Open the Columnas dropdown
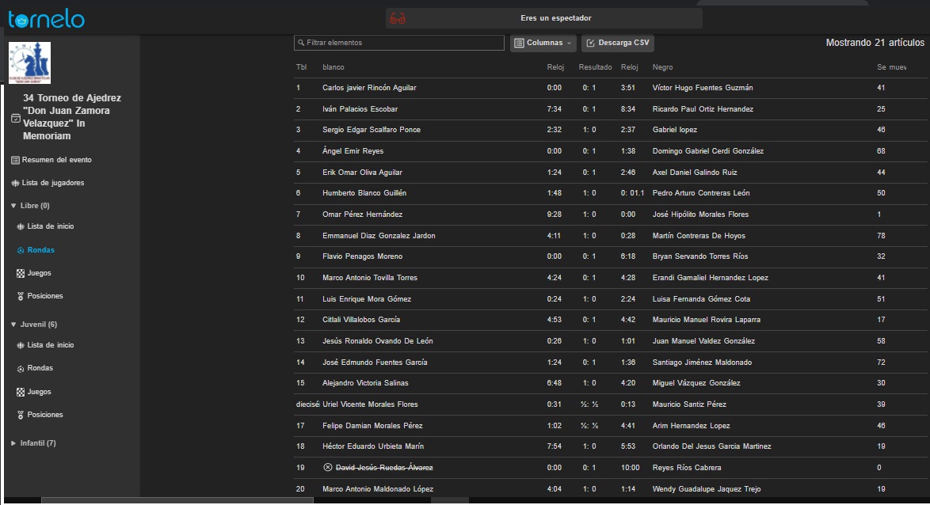This screenshot has width=930, height=505. [543, 43]
